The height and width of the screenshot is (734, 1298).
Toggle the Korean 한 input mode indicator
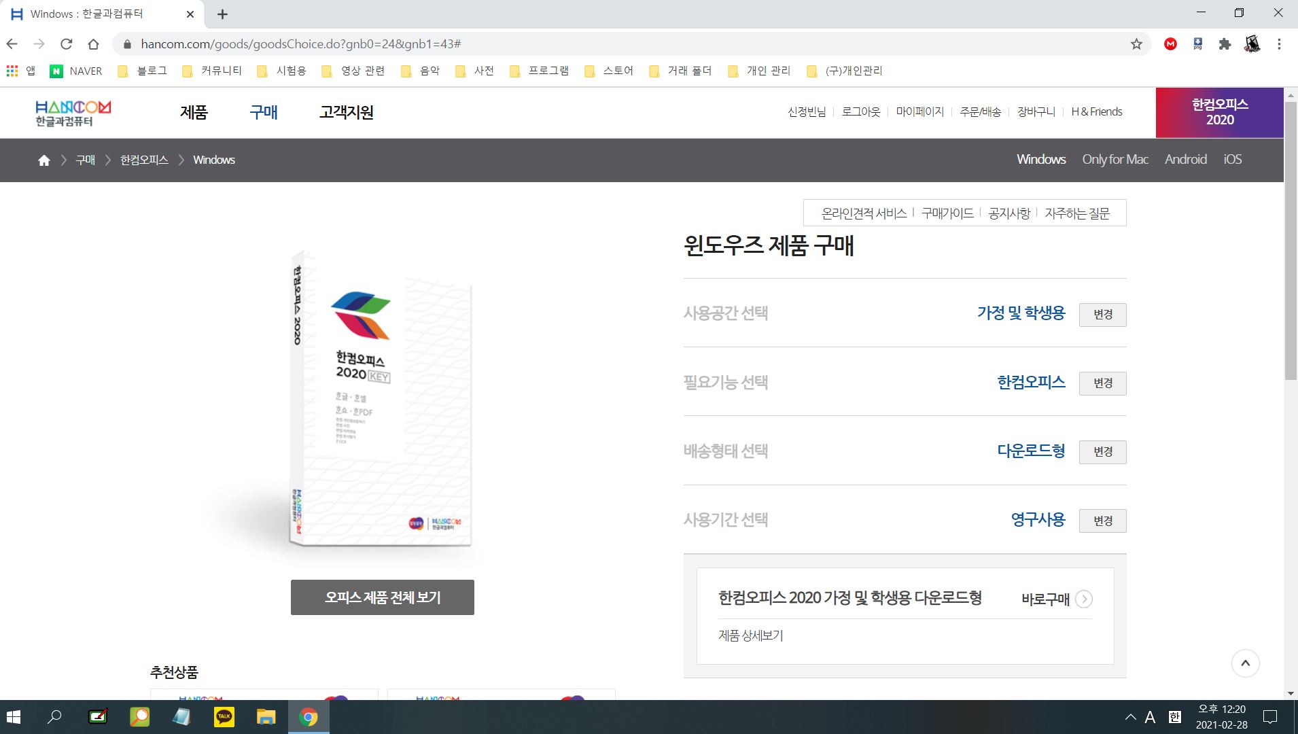(x=1175, y=717)
